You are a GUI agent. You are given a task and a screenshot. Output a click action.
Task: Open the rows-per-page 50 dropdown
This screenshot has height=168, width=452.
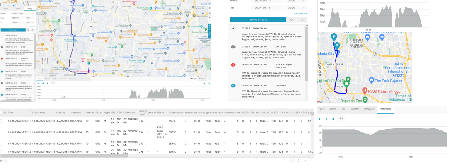[2, 160]
